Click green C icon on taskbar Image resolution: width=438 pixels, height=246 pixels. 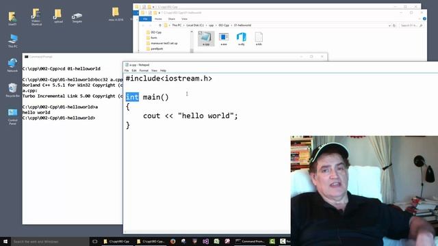[272, 241]
